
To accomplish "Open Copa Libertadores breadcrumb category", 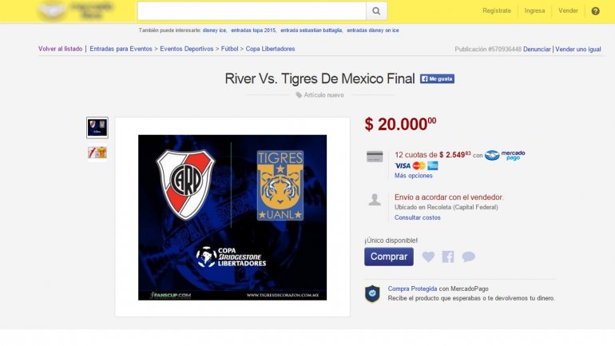I will [x=270, y=49].
